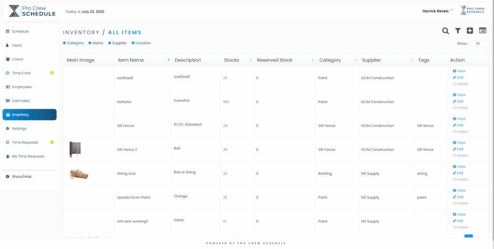Toggle the Supplier filter option
This screenshot has width=494, height=249.
click(117, 43)
